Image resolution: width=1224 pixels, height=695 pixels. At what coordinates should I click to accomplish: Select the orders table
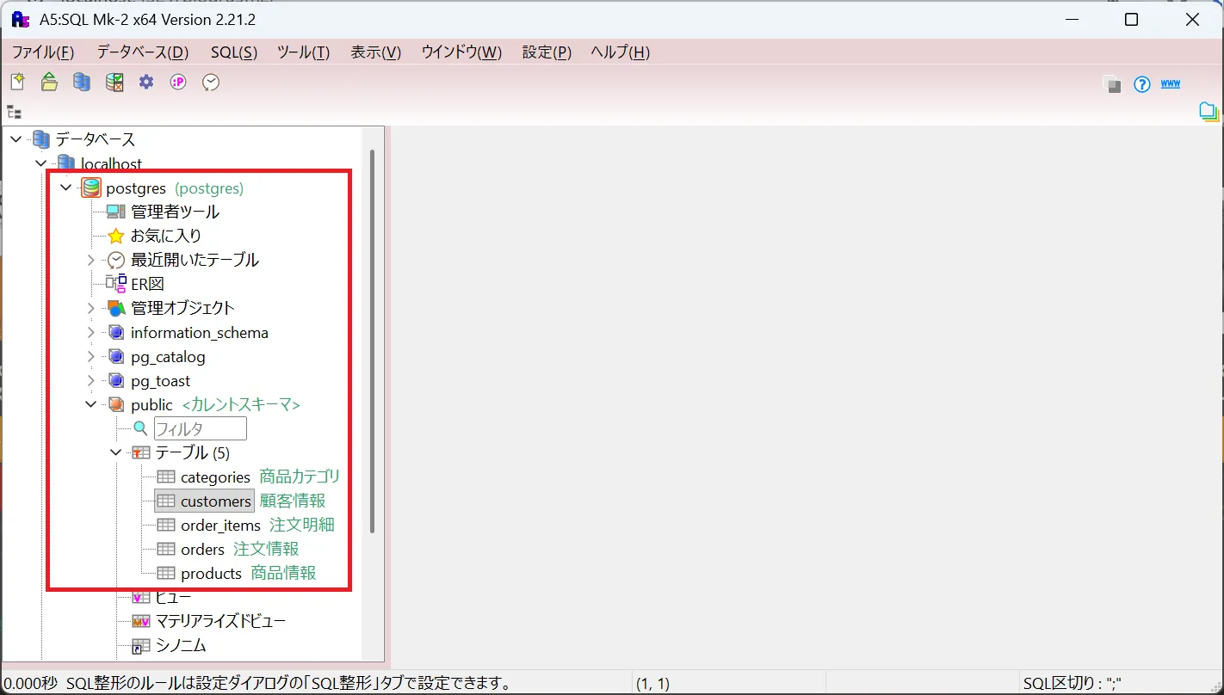point(202,549)
